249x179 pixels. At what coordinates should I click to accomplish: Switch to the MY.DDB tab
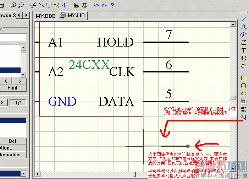point(45,16)
